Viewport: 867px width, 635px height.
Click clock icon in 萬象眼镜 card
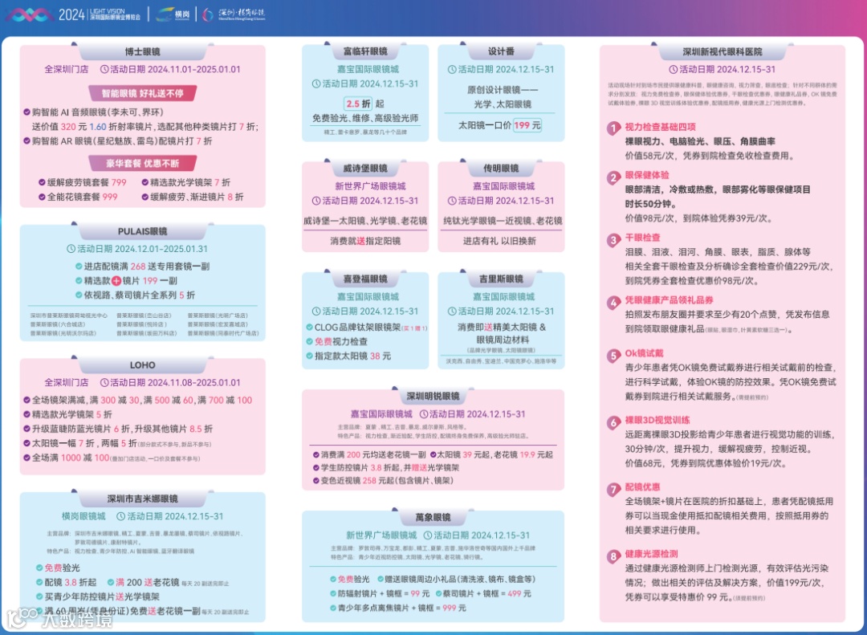428,535
